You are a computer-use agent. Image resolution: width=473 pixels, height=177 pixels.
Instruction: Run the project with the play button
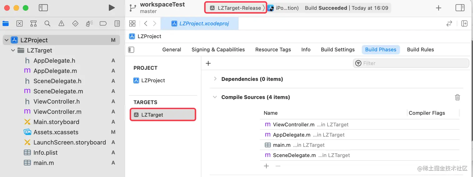pyautogui.click(x=111, y=8)
